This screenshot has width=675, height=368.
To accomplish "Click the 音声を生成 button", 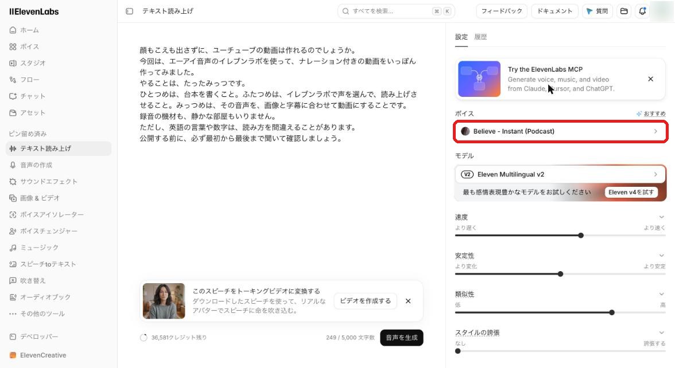I will pos(402,338).
